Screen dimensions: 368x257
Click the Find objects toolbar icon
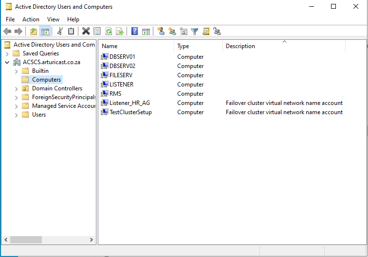[206, 32]
